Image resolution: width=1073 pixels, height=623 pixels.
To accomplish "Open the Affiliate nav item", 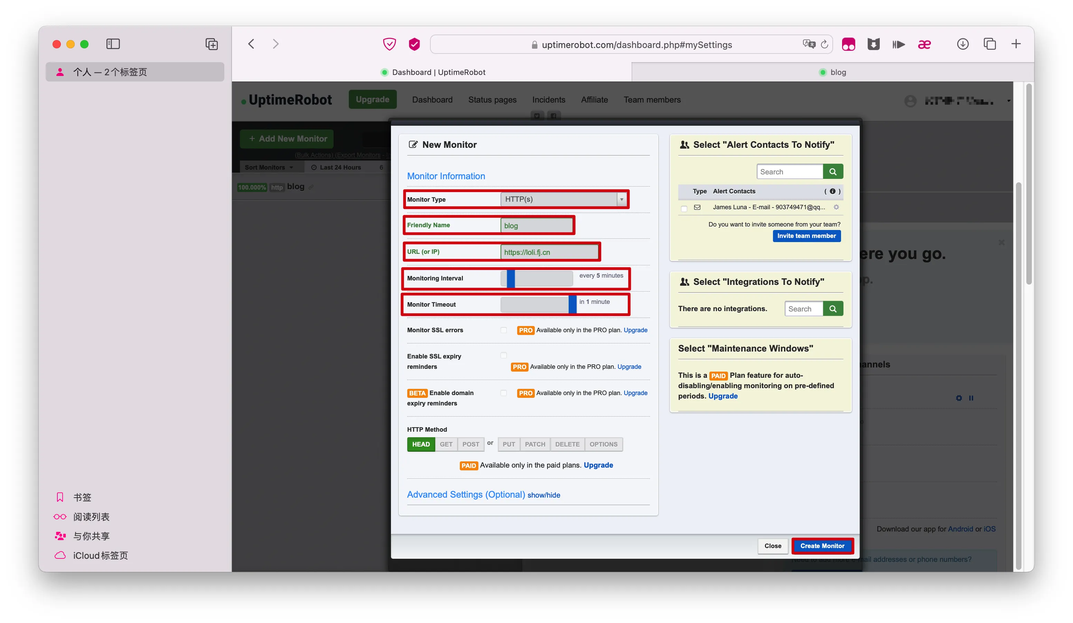I will pyautogui.click(x=595, y=99).
